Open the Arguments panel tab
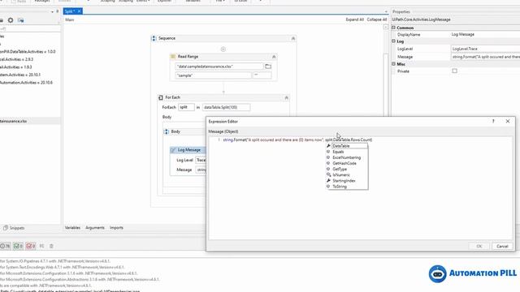 (x=95, y=228)
